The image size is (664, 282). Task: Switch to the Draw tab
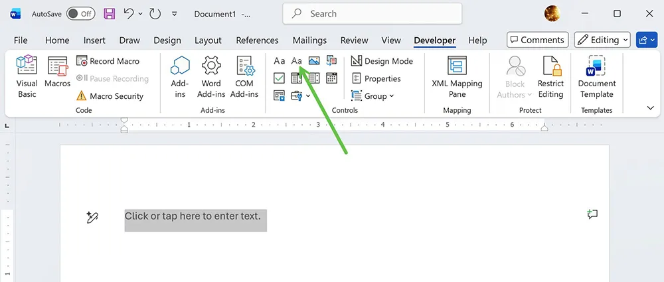[129, 40]
